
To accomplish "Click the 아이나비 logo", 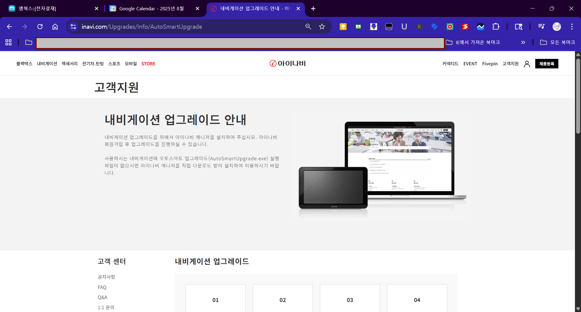I will 287,63.
